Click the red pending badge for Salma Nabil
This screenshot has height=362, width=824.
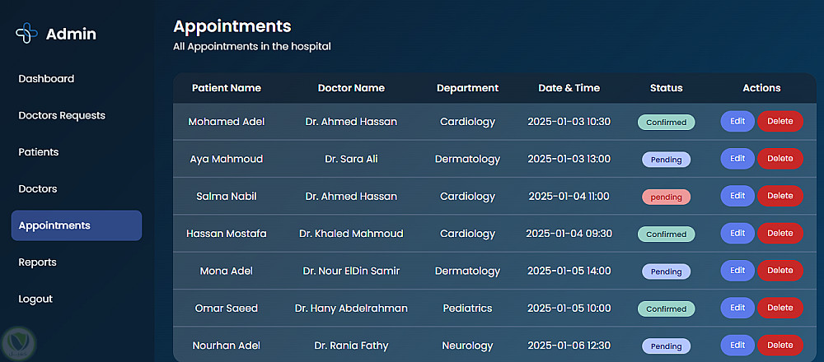666,197
